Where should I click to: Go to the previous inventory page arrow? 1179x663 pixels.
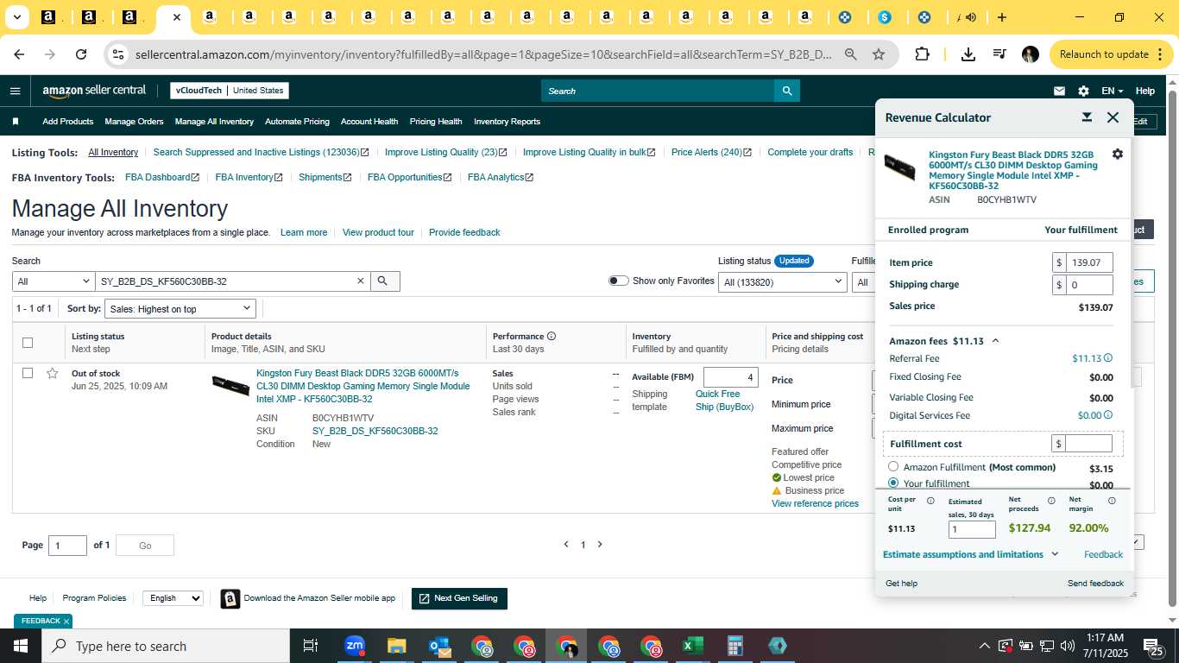566,545
